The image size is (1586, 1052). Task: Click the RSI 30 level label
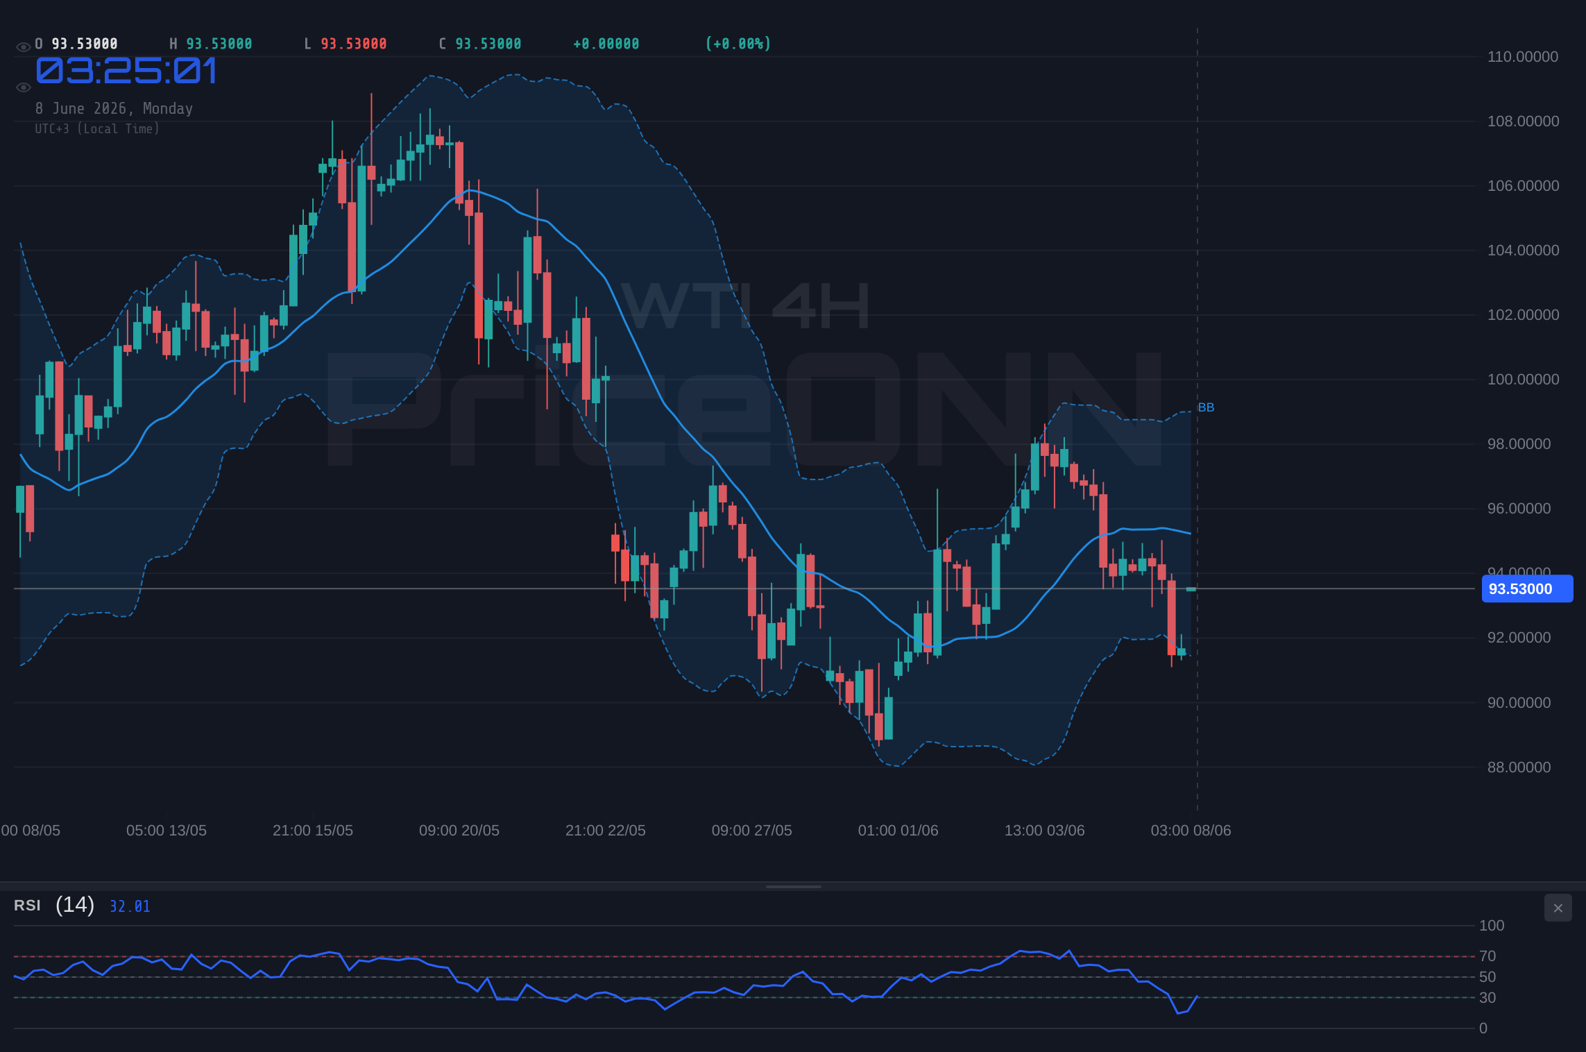click(x=1487, y=998)
